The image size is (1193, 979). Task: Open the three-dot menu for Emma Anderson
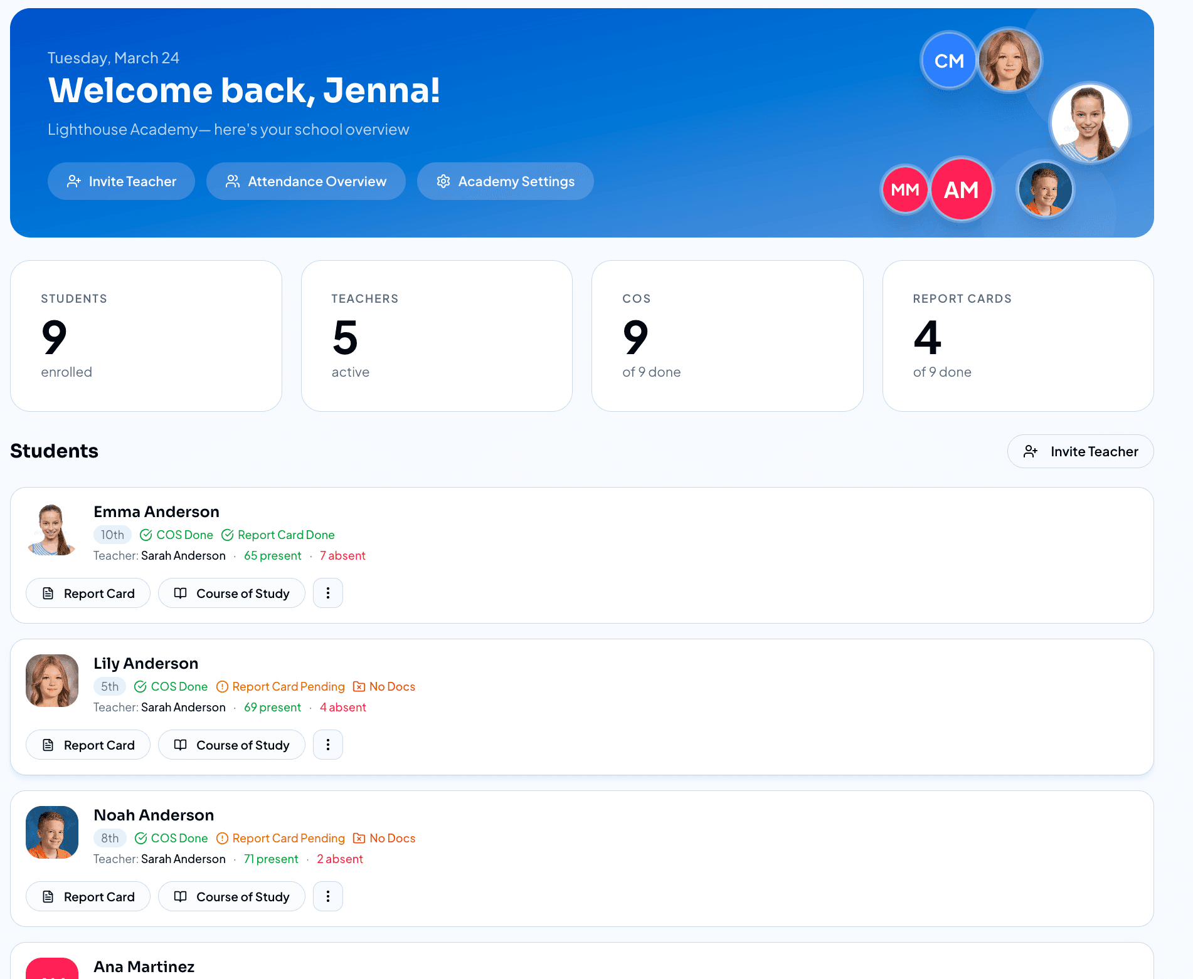328,593
